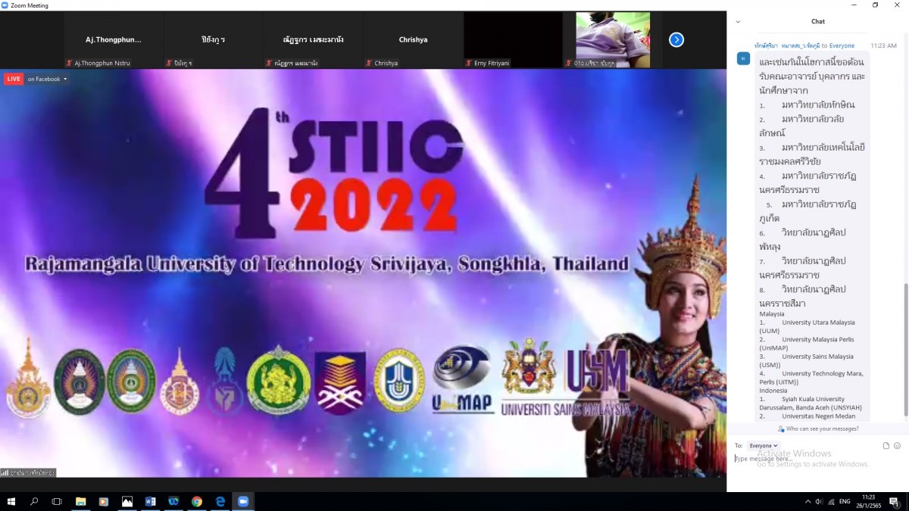
Task: Click the 'Universitas Negeri Medan' chat line
Action: pyautogui.click(x=807, y=416)
